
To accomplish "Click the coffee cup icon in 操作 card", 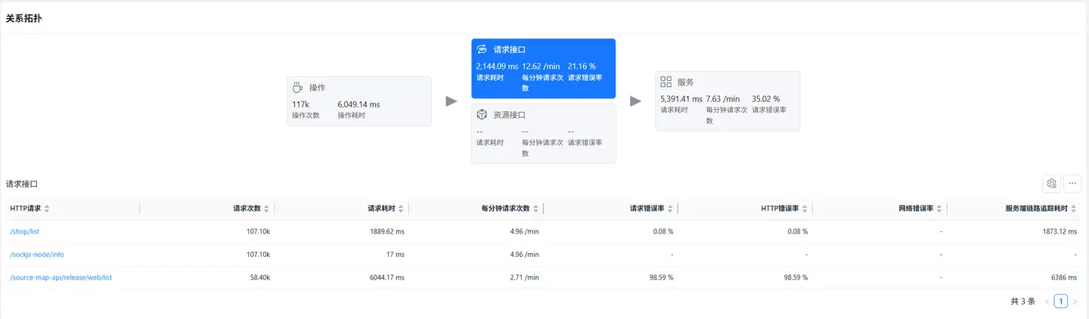I will (x=298, y=88).
